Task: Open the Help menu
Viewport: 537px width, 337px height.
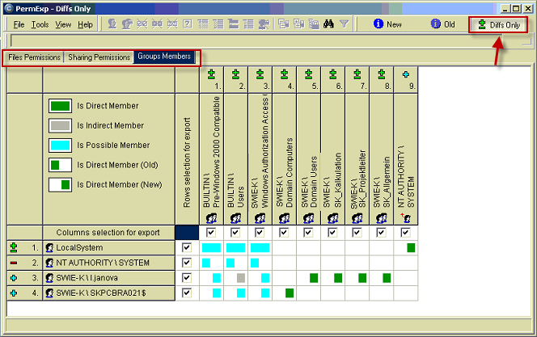Action: tap(85, 24)
